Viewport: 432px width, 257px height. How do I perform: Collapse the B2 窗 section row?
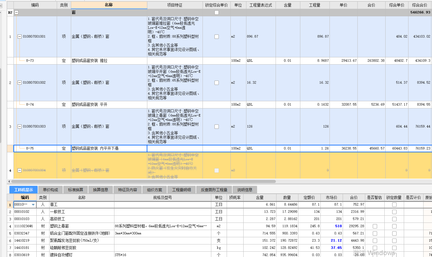click(17, 13)
